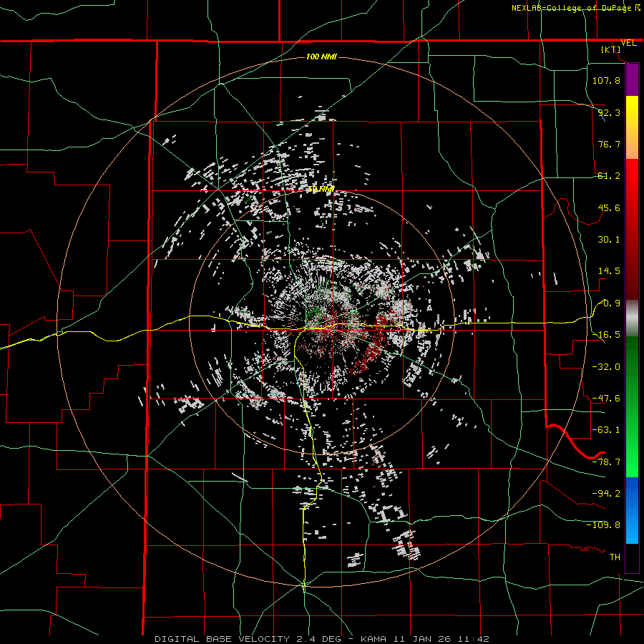The image size is (644, 644).
Task: Select the 107.8 velocity scale value
Action: [x=606, y=80]
